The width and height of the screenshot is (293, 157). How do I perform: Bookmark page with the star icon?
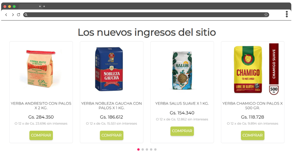coord(266,15)
